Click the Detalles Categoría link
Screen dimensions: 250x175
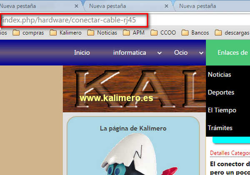click(x=230, y=153)
